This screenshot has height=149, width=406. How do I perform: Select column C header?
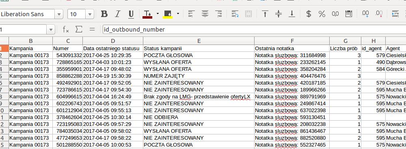[x=68, y=41]
